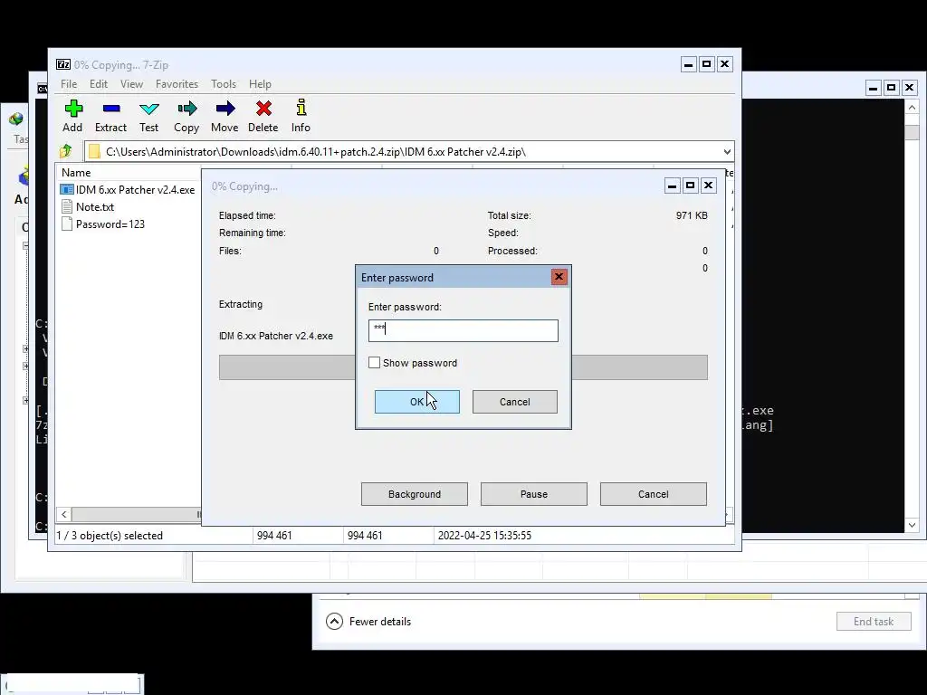Click the 2022-04-25 15:35:55 status entry
Viewport: 927px width, 695px height.
(485, 536)
